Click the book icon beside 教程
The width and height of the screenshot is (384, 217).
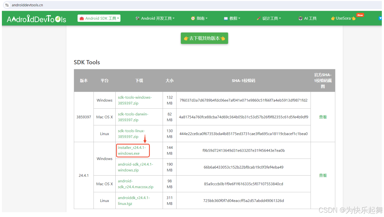tap(226, 18)
